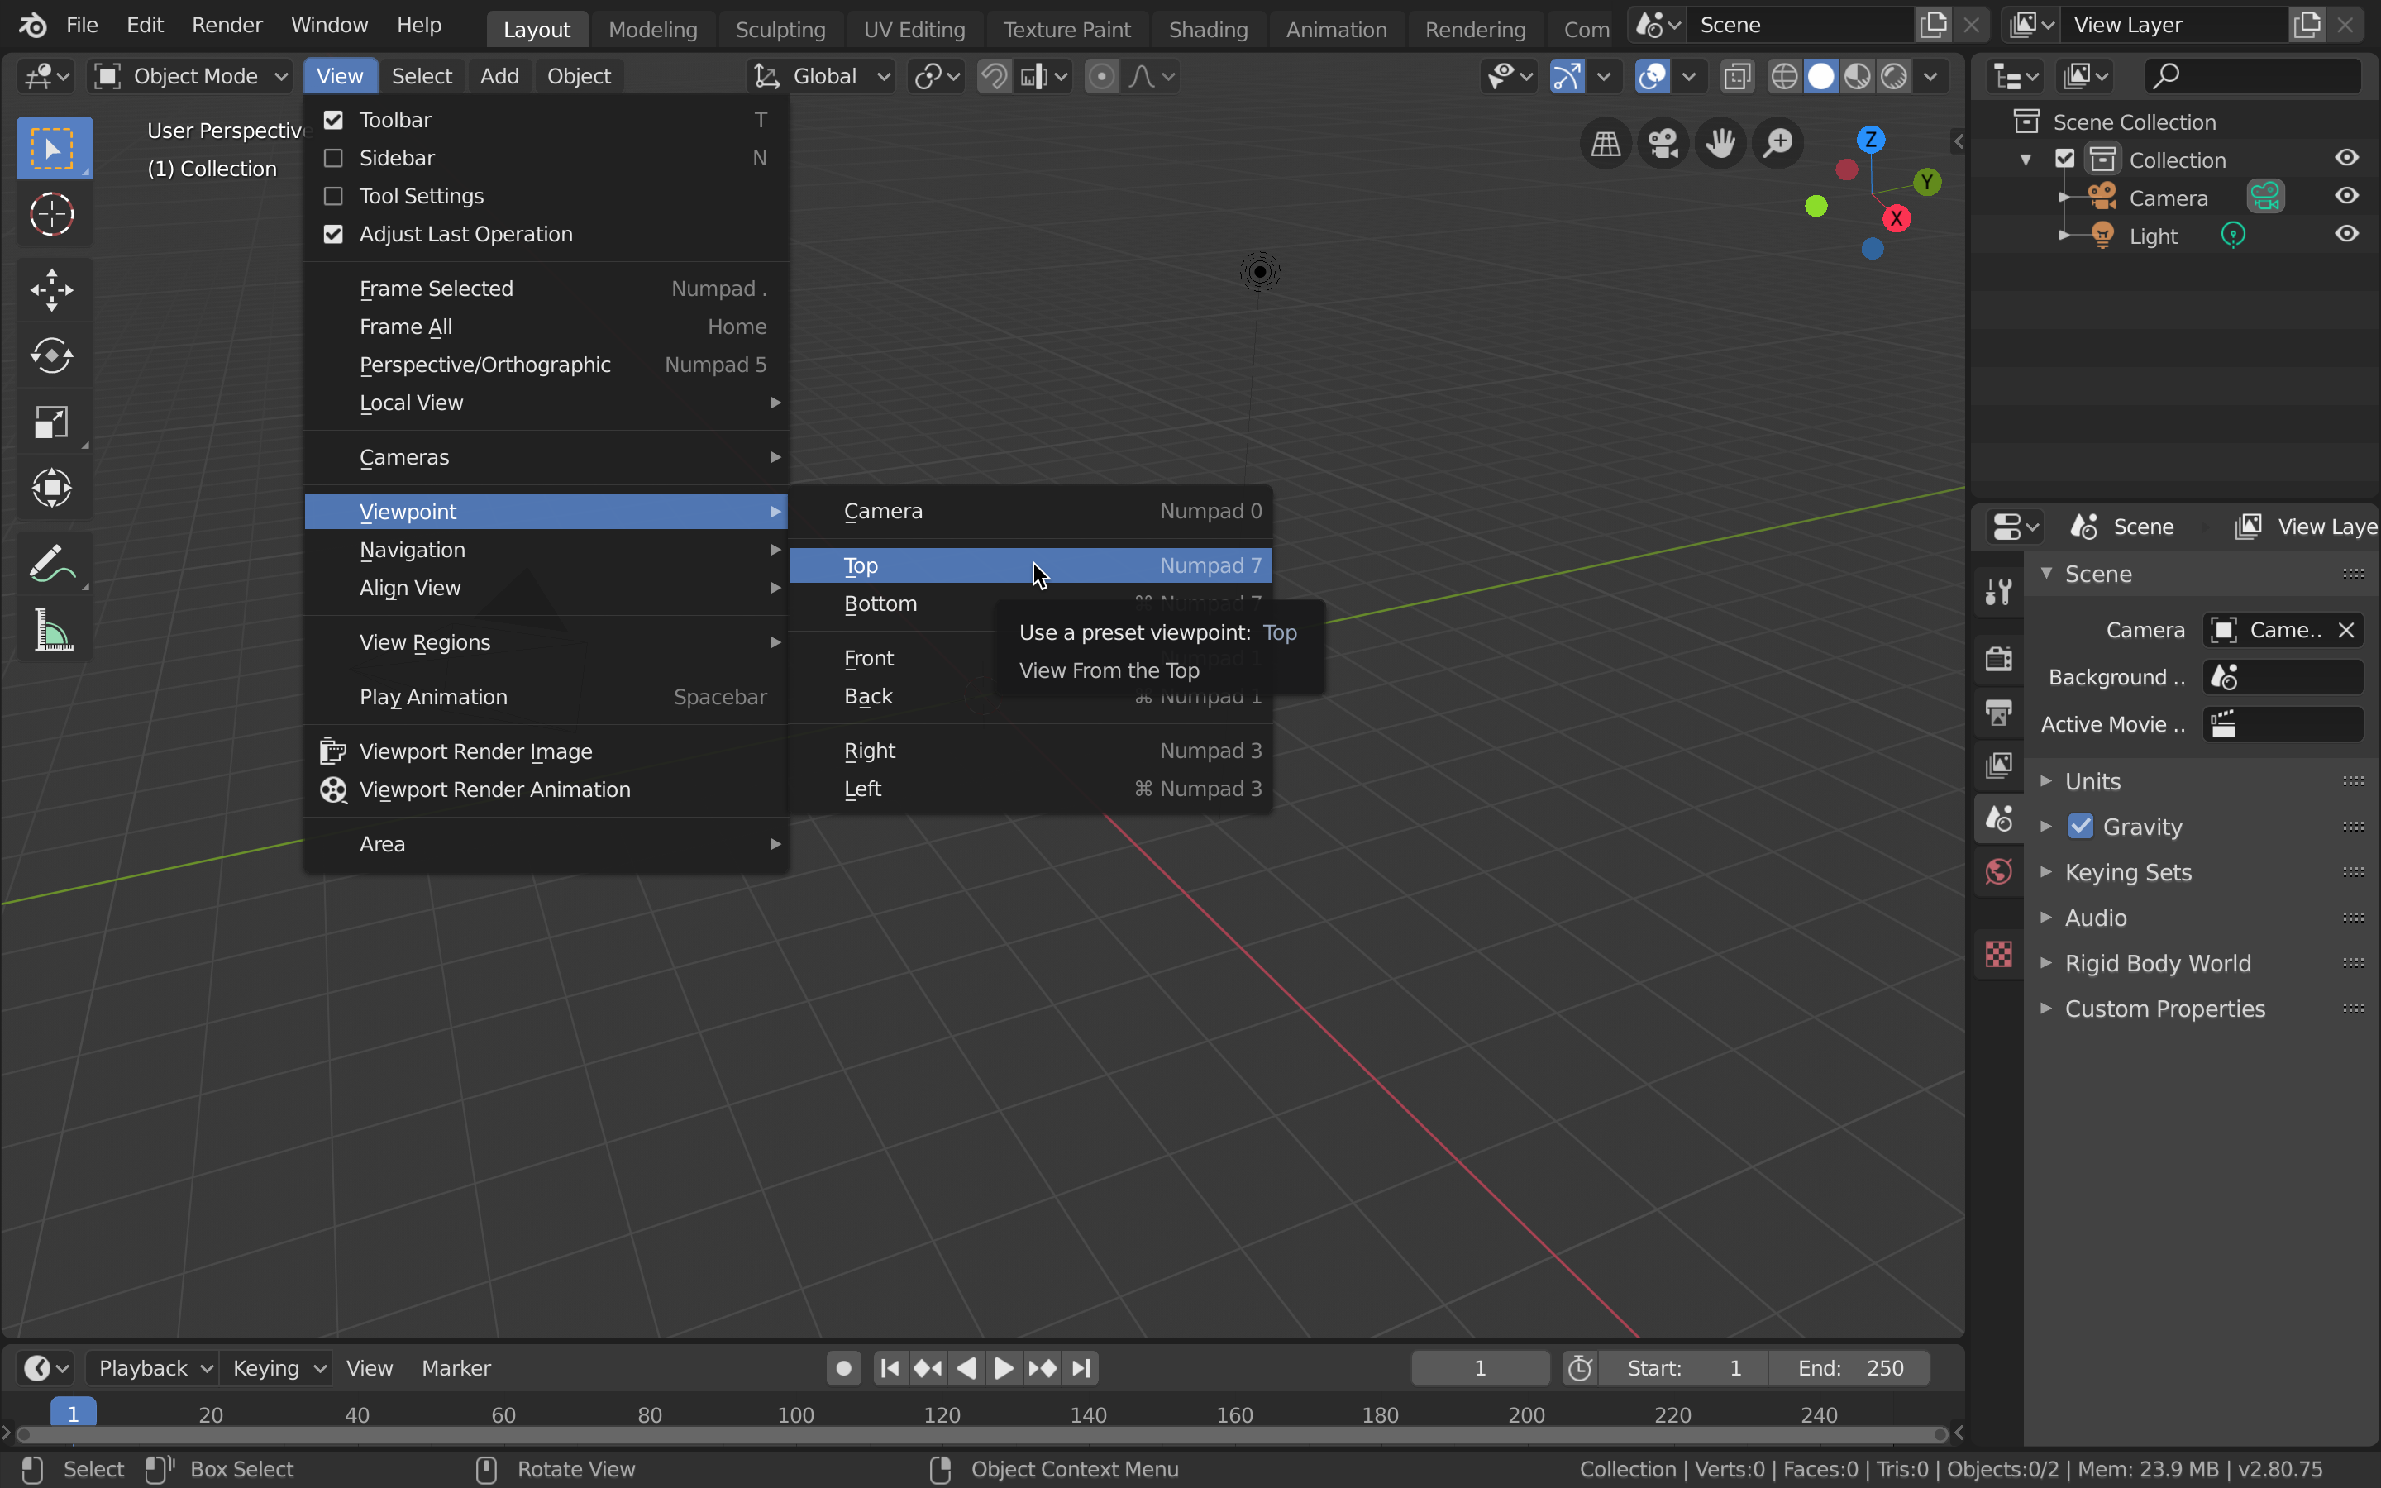
Task: Open viewport shading options dropdown
Action: 1930,77
